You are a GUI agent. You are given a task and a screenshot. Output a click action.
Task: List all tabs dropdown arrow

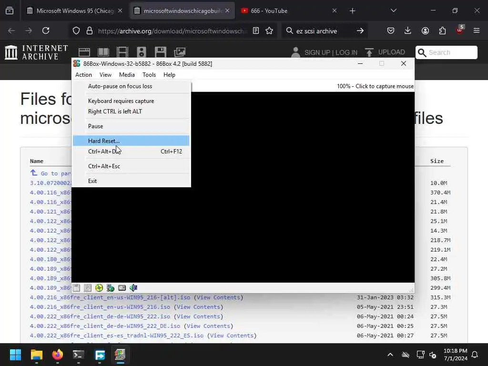tap(393, 10)
